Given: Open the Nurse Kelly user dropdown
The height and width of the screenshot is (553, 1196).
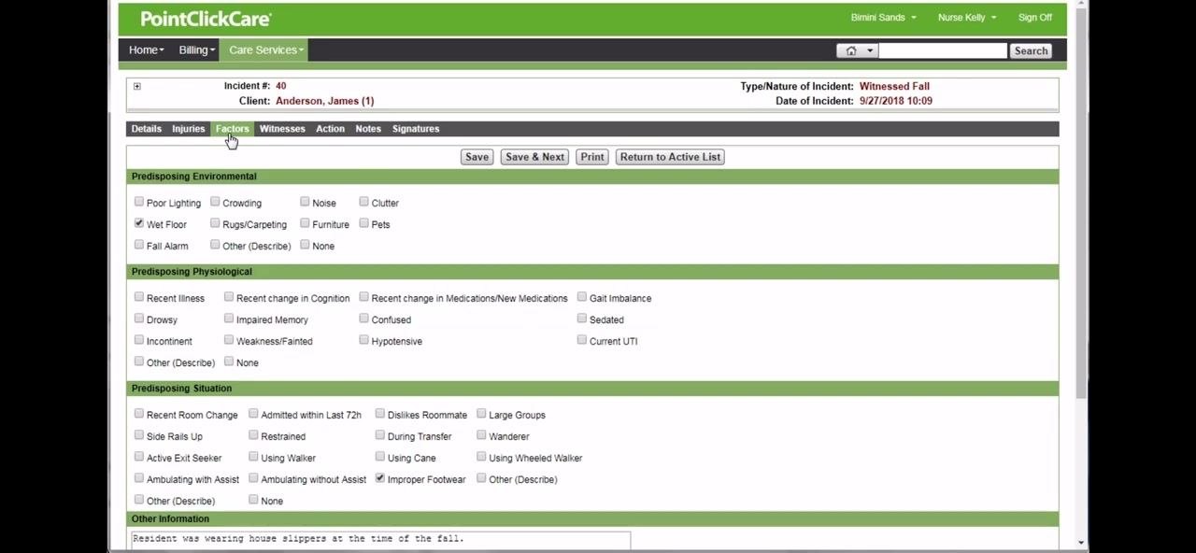Looking at the screenshot, I should (967, 18).
